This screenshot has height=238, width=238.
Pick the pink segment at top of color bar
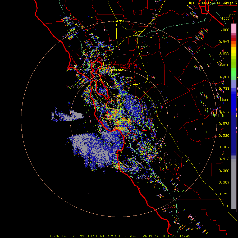click(234, 28)
